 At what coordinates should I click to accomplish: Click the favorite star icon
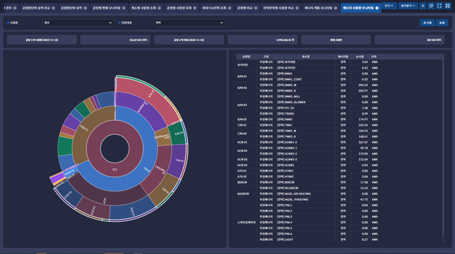423,6
